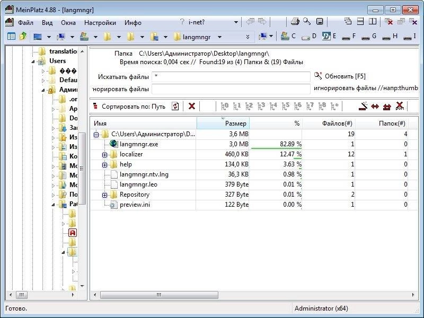This screenshot has height=318, width=424.
Task: Open the Инфо menu
Action: click(x=133, y=23)
